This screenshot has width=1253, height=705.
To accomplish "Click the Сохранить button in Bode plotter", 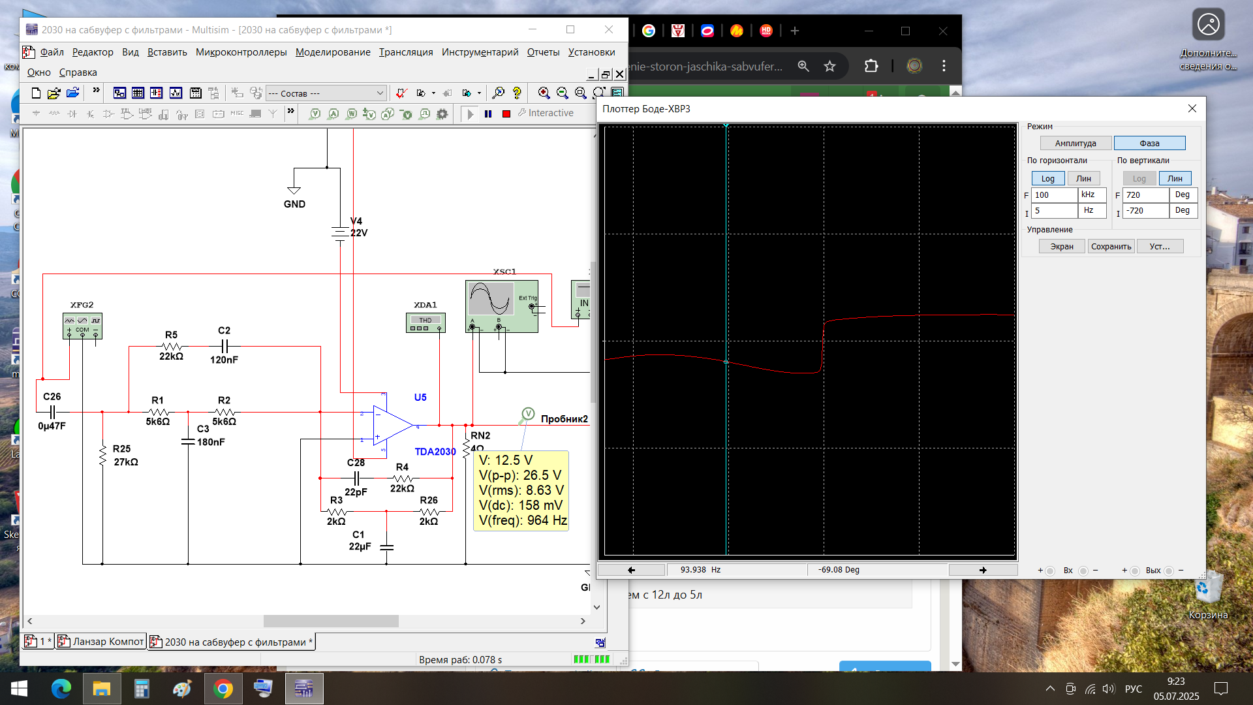I will pyautogui.click(x=1111, y=247).
